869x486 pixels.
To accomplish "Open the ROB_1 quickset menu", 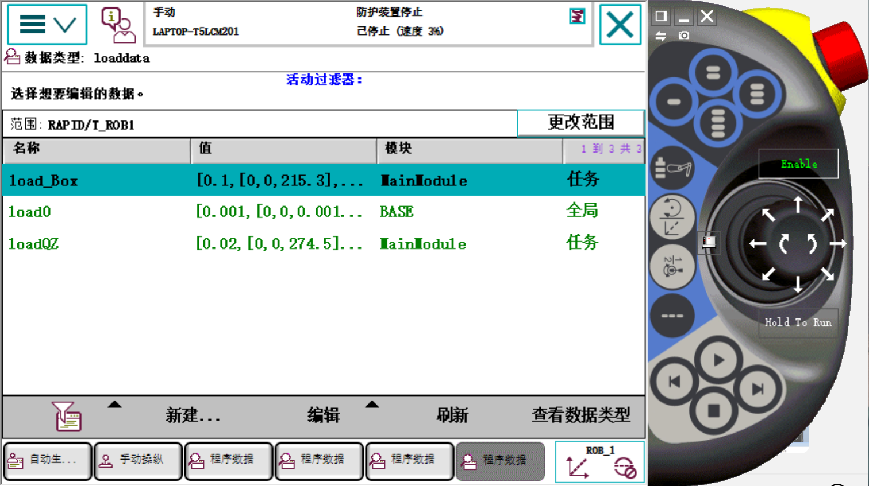I will 599,462.
